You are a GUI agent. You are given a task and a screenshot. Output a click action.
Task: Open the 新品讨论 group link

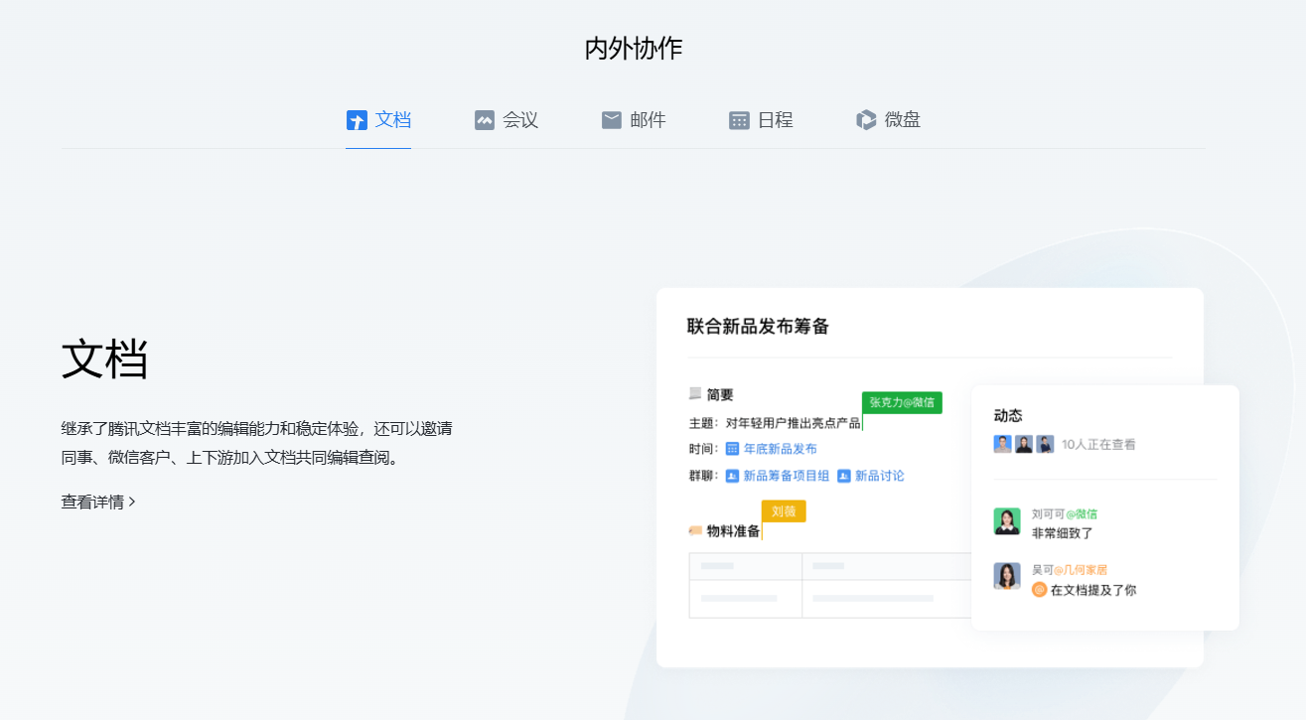pyautogui.click(x=880, y=476)
